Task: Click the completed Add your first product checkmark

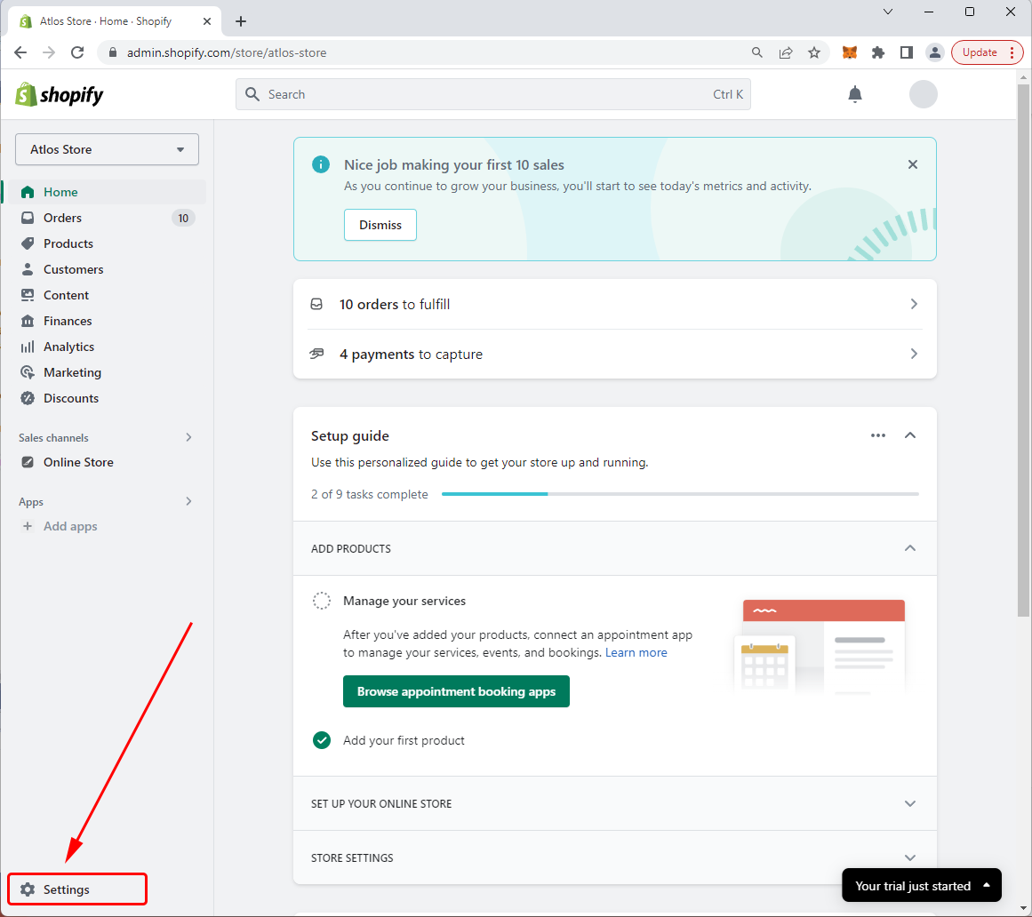Action: [x=321, y=740]
